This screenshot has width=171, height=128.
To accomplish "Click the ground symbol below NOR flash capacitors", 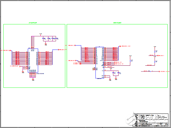I will click(116, 79).
